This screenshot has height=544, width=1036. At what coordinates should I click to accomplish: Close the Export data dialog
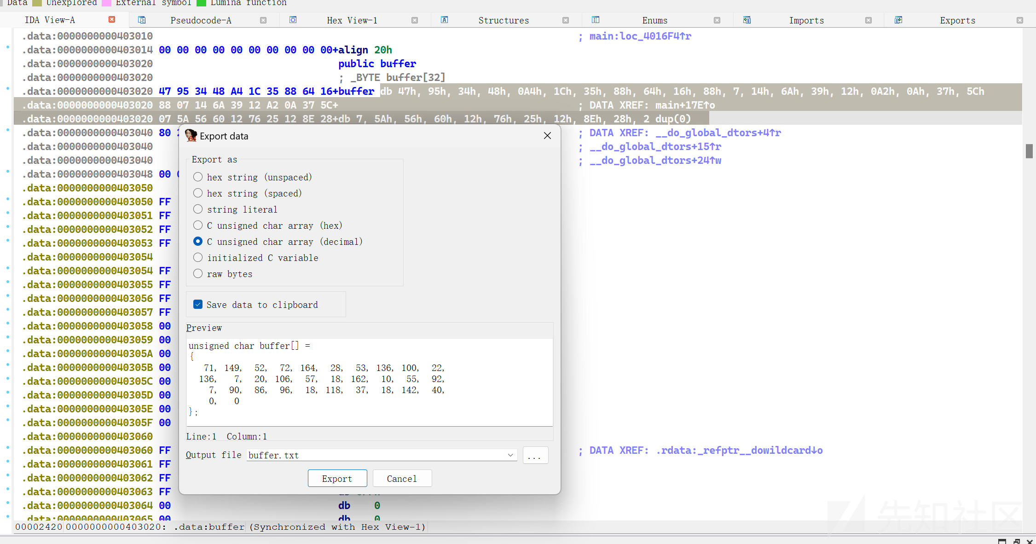547,136
